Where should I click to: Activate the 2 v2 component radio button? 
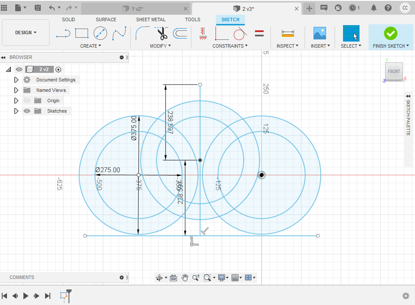pos(59,70)
